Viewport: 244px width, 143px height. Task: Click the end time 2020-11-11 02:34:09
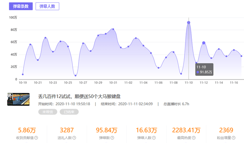(x=135, y=104)
